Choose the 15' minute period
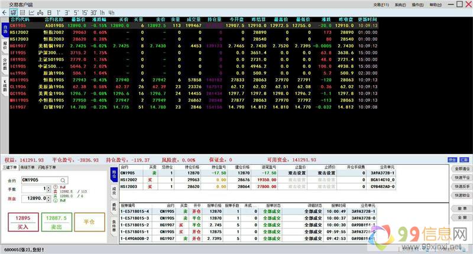This screenshot has height=254, width=473. (86, 12)
